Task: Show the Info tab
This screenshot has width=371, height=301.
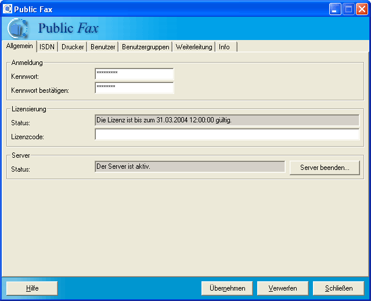Action: coord(224,47)
